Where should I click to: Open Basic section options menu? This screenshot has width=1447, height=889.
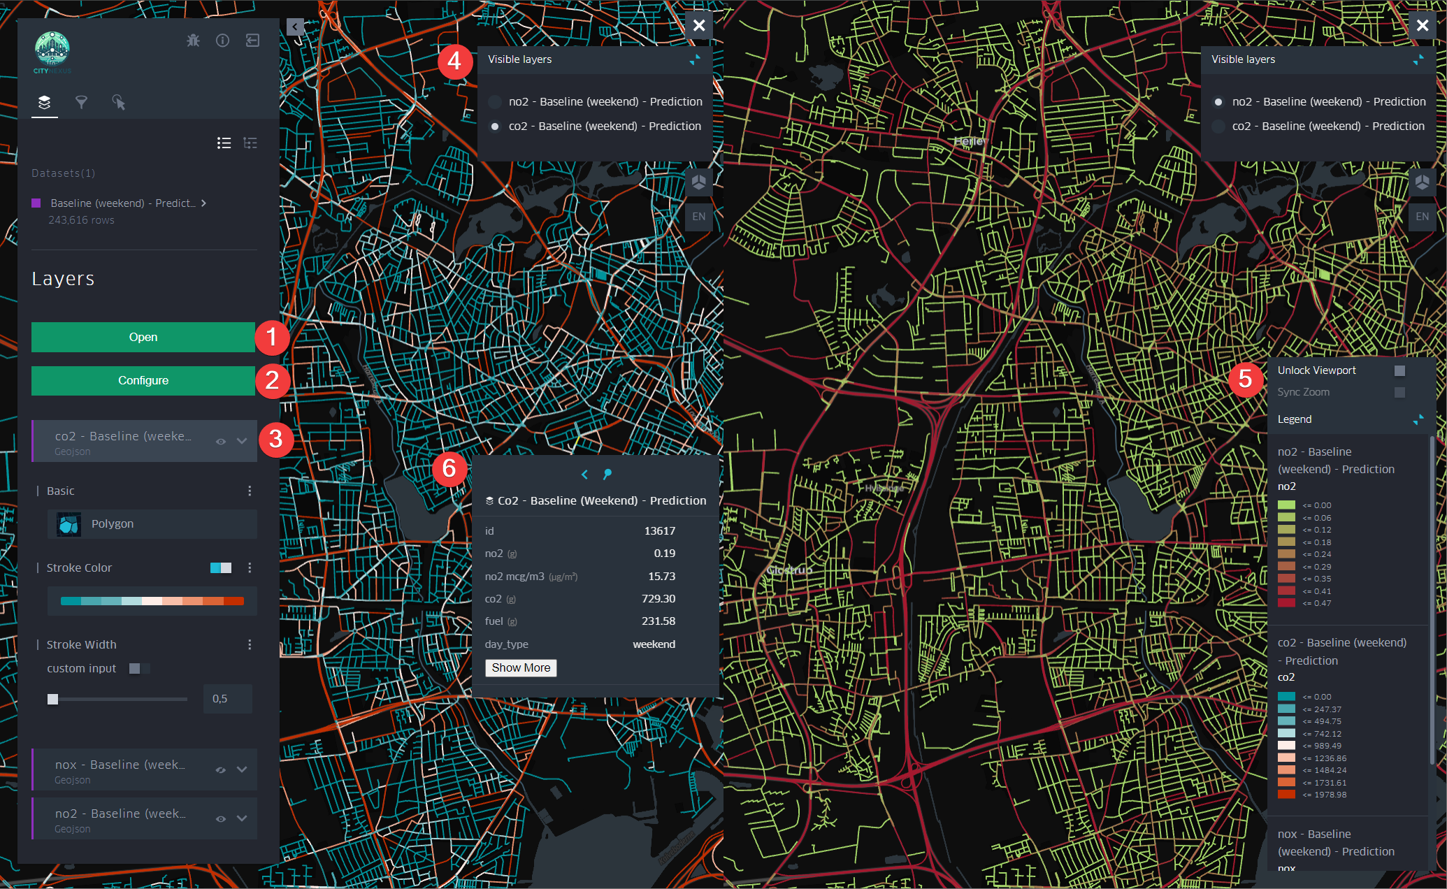250,491
